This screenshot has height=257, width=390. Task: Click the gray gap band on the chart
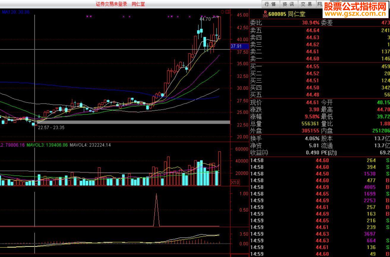(134, 122)
